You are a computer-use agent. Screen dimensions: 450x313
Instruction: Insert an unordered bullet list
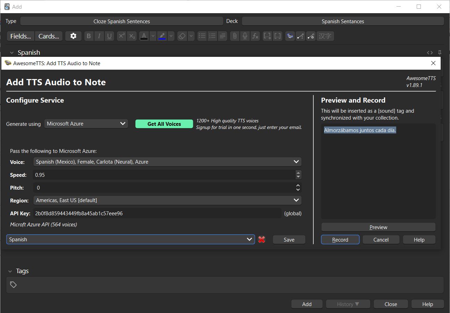(x=202, y=36)
